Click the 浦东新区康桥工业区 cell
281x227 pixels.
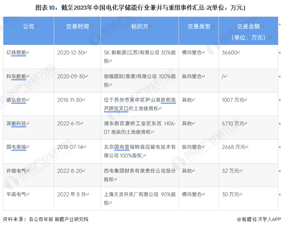[140, 128]
